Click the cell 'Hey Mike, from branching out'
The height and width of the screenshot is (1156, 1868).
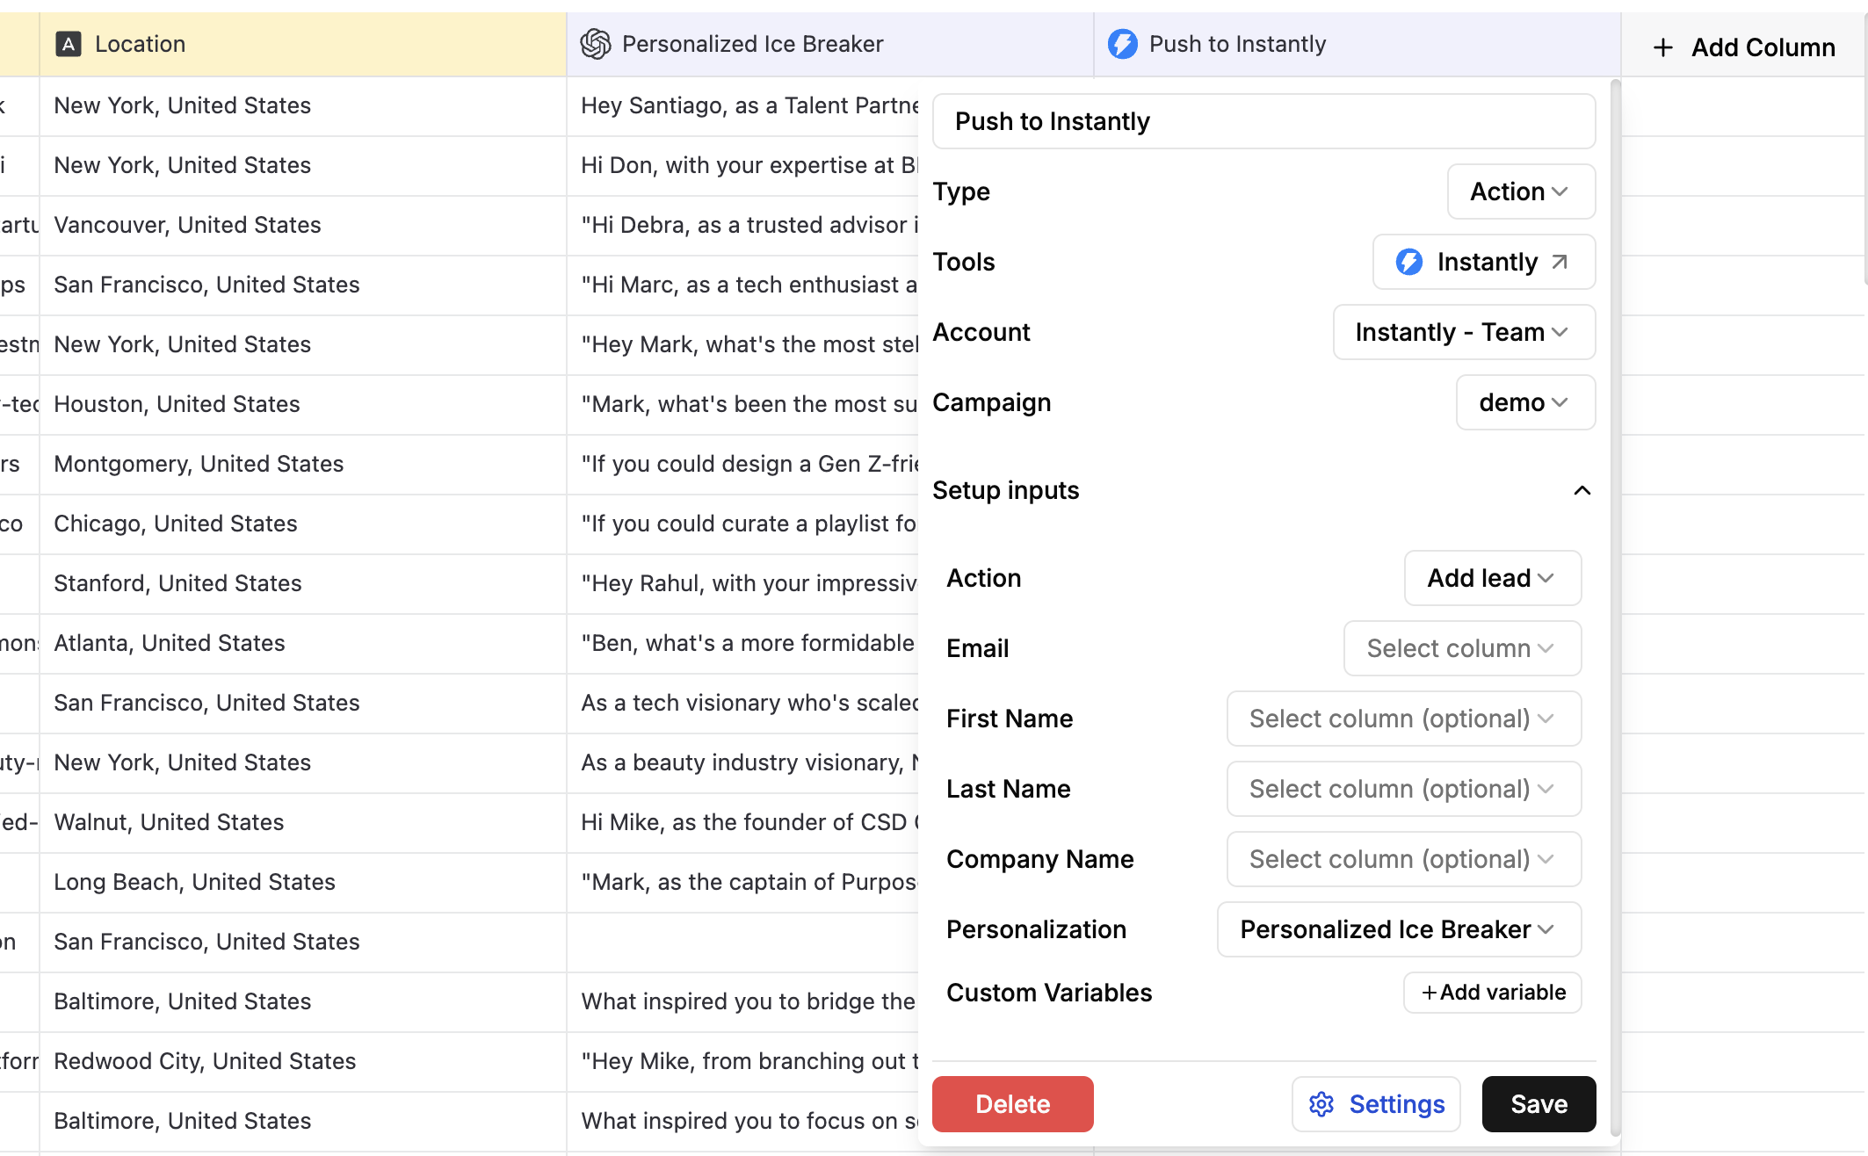coord(743,1061)
